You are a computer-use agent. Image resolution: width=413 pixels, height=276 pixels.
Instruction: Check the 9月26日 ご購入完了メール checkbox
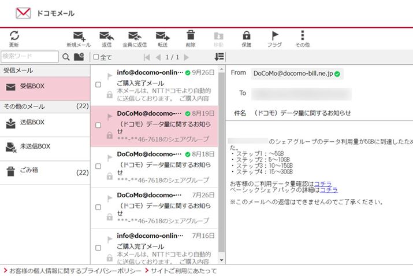(98, 84)
